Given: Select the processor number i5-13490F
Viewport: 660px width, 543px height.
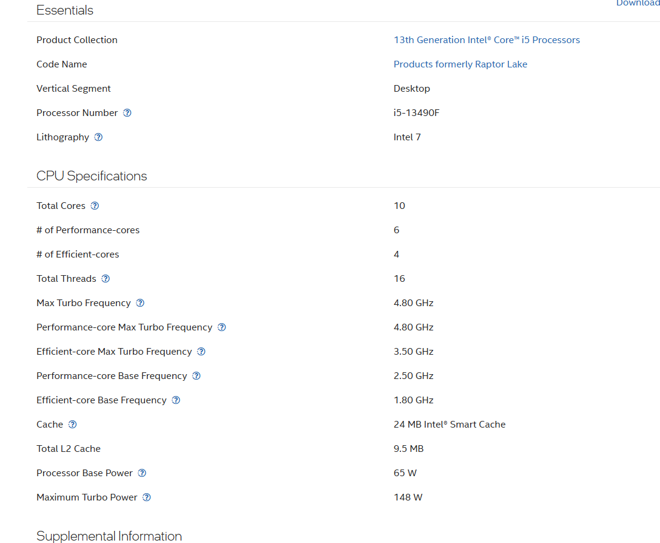Looking at the screenshot, I should [x=416, y=112].
